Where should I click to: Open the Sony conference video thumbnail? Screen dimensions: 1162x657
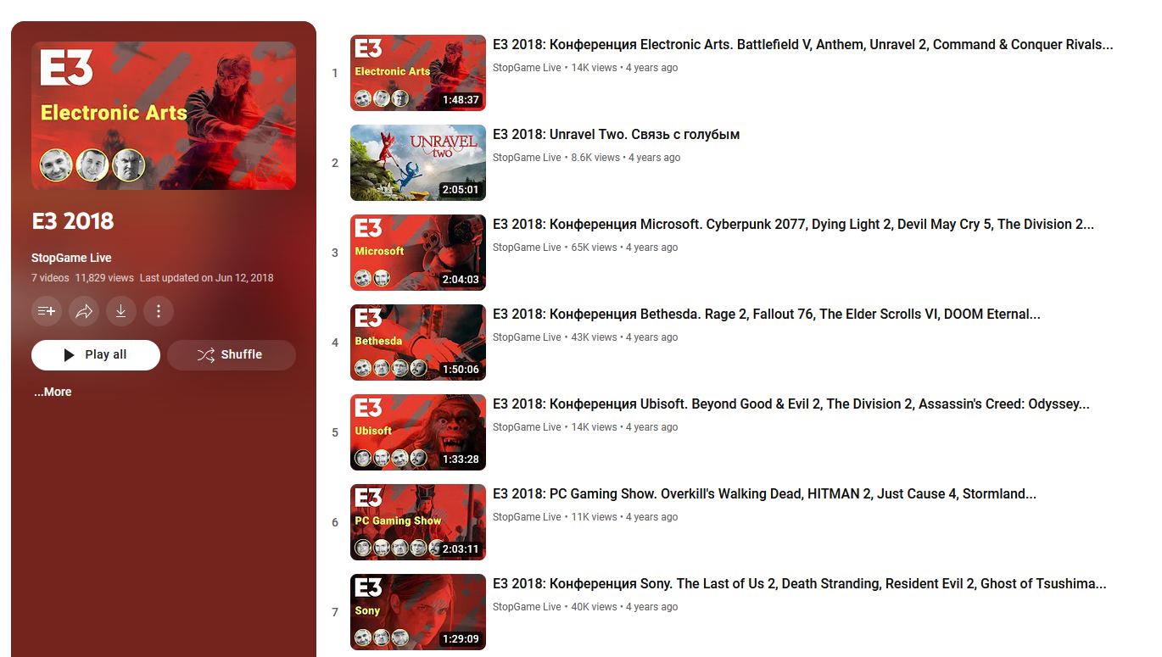(418, 612)
